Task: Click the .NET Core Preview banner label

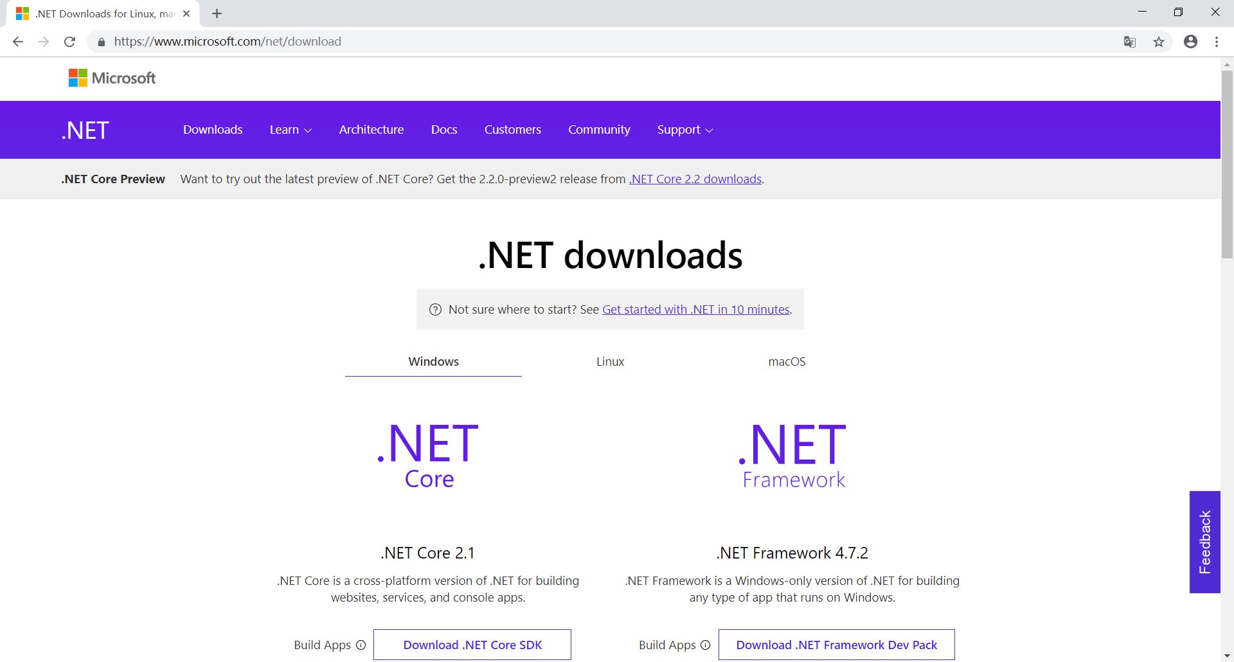Action: [x=113, y=179]
